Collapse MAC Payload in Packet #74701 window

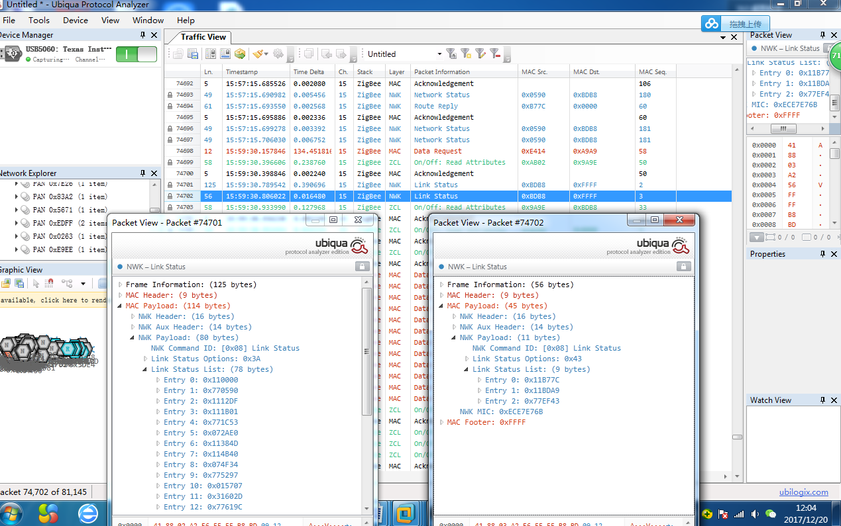click(x=121, y=306)
